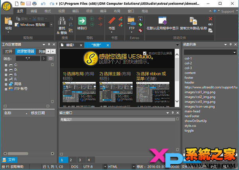Click Support link at top right
The width and height of the screenshot is (239, 170).
227,11
